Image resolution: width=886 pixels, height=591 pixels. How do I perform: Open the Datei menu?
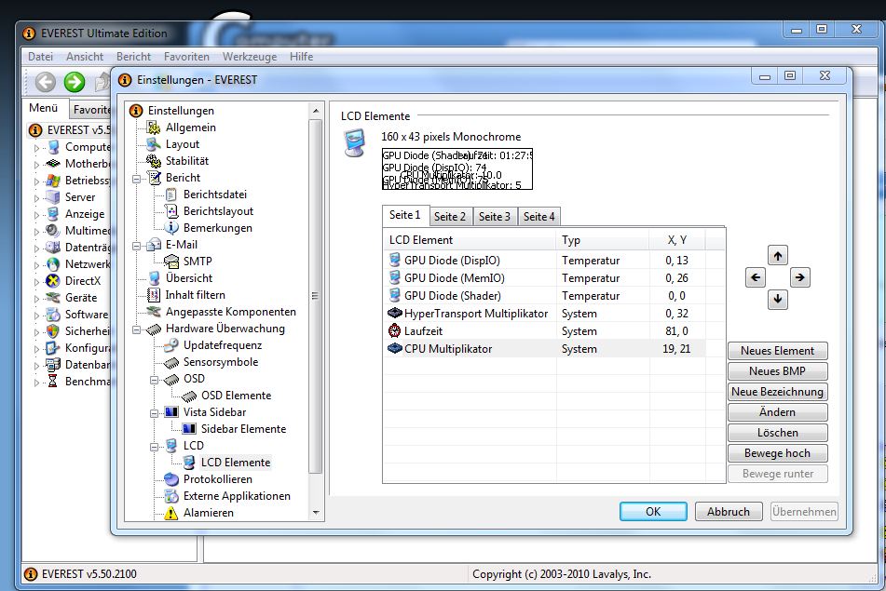(40, 57)
